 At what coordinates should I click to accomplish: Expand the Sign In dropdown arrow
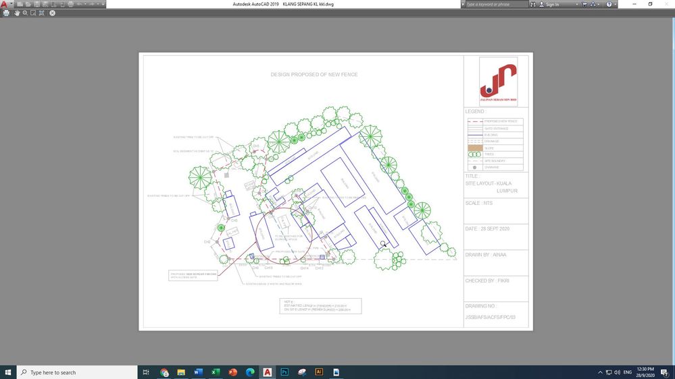tap(577, 4)
